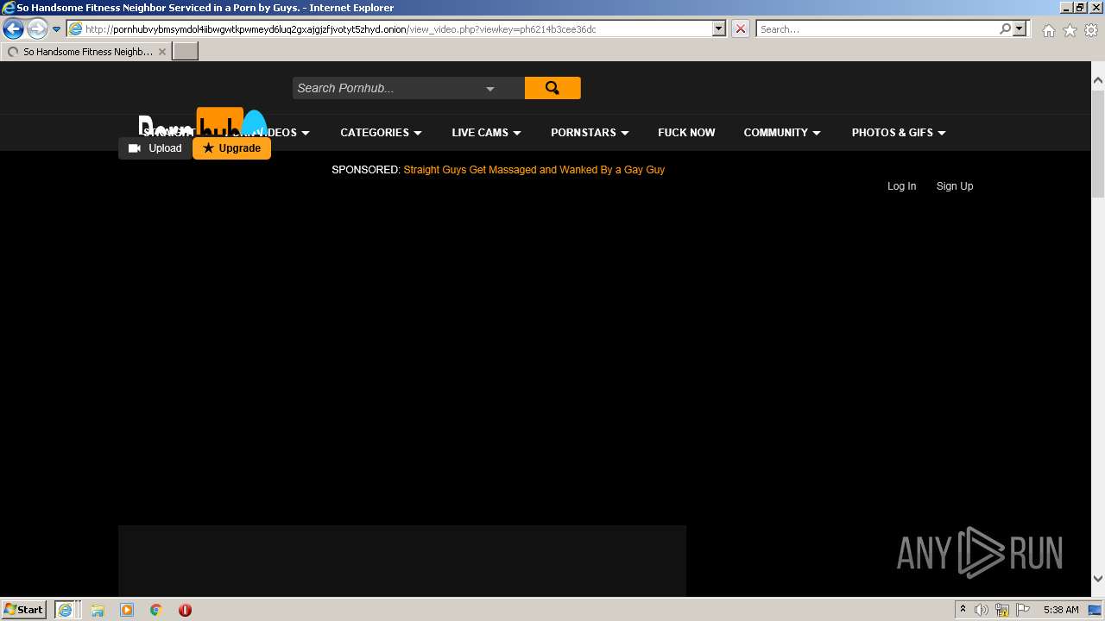
Task: Click the Internet Explorer taskbar icon
Action: coord(66,610)
